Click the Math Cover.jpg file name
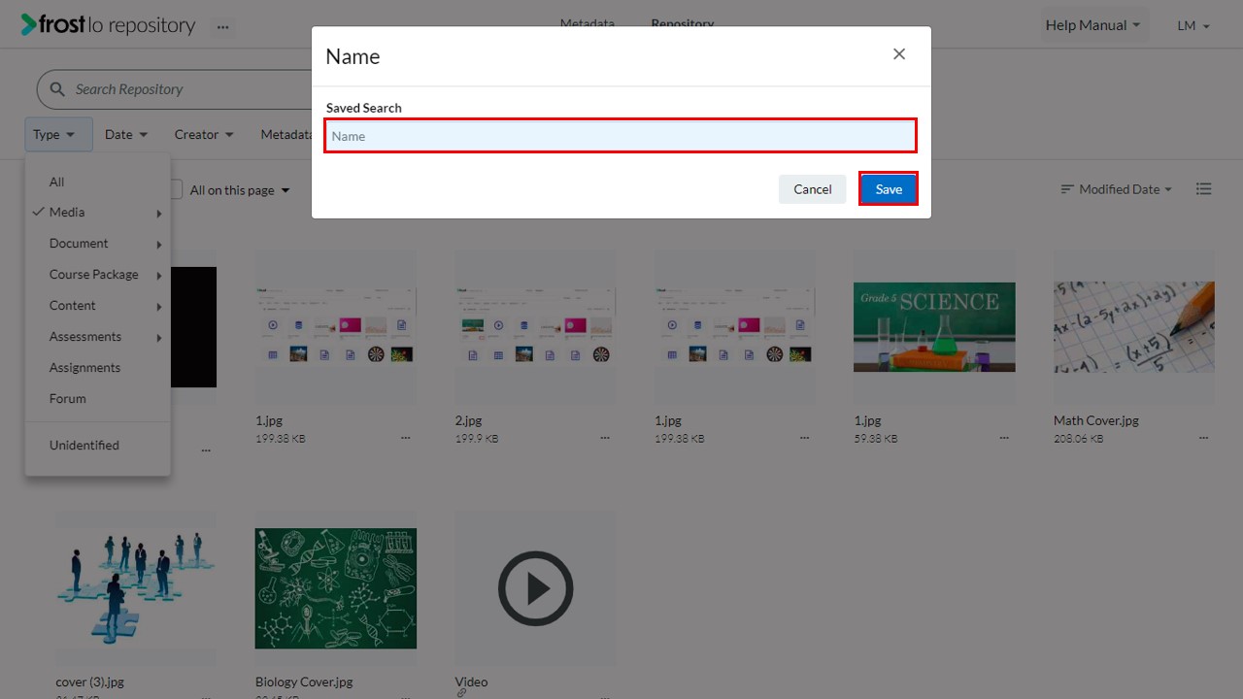This screenshot has height=699, width=1243. pyautogui.click(x=1096, y=420)
